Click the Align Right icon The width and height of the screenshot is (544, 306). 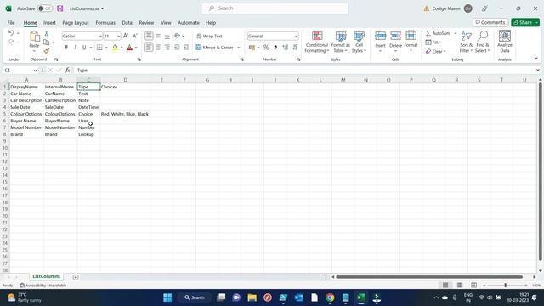pyautogui.click(x=167, y=48)
